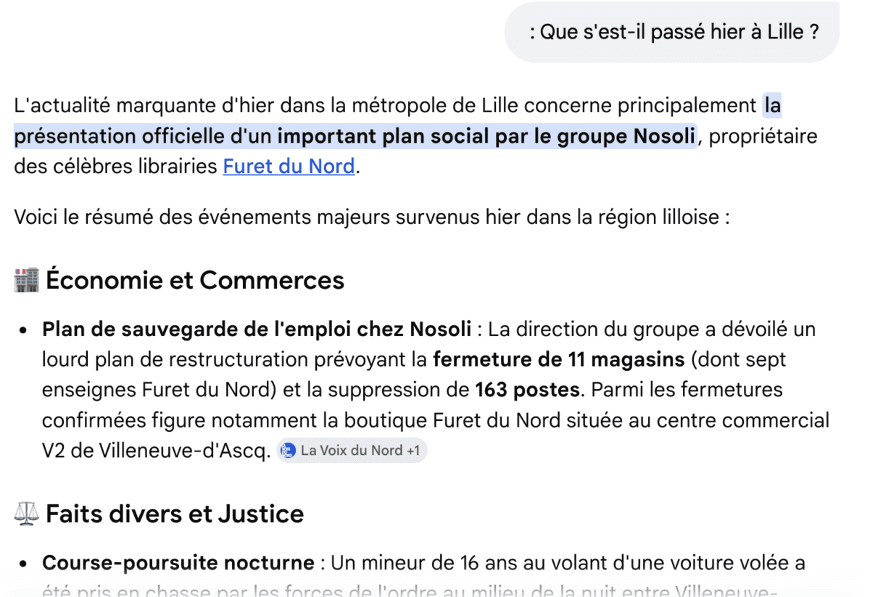Click bold 'Plan de sauvegarde de l'emploi chez Nosoli'
Screen dimensions: 870x597
[257, 330]
